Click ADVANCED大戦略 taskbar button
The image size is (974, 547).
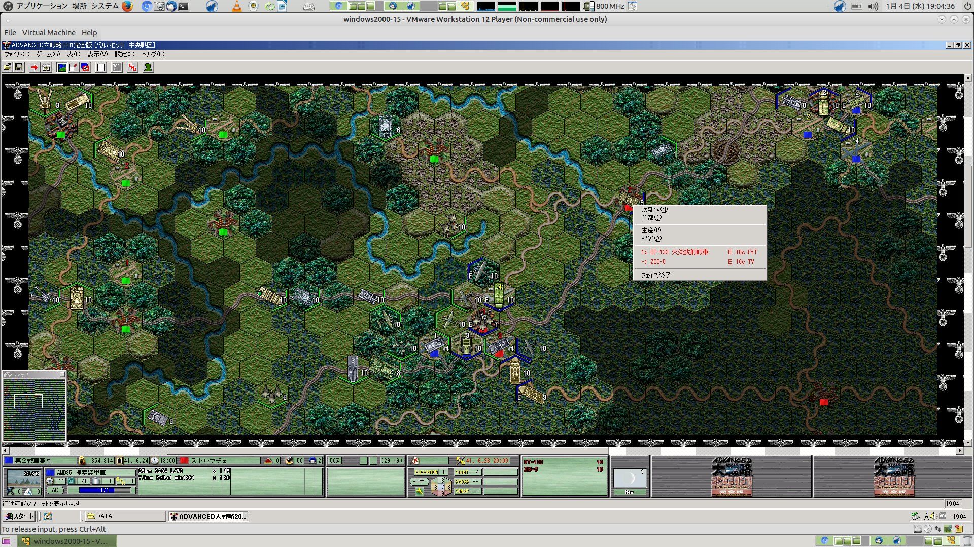tap(208, 516)
